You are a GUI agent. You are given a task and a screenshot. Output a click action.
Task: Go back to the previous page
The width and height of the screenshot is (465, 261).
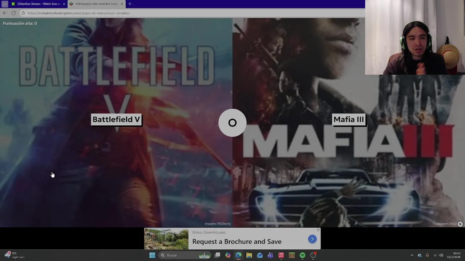click(x=5, y=13)
